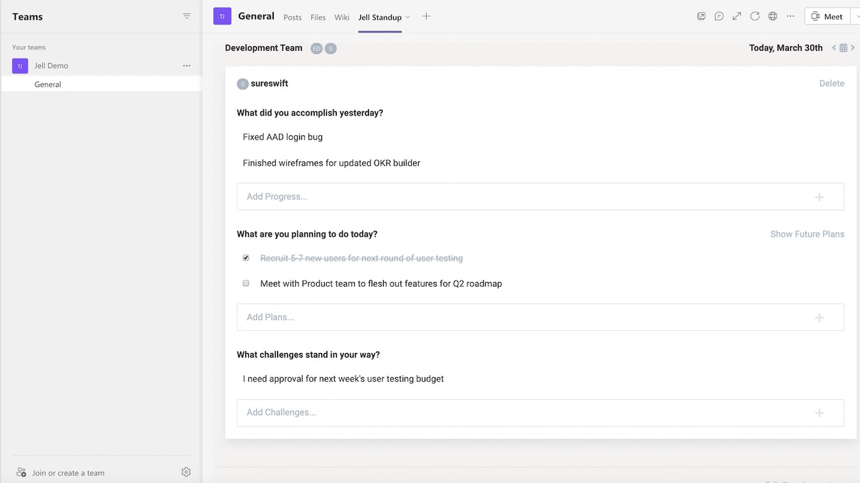Uncheck the Recruit 5-7 new users task

click(x=246, y=258)
